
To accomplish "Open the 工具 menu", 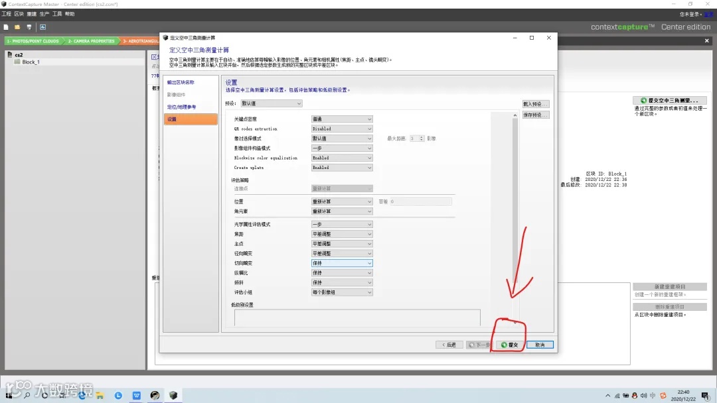I will [57, 14].
